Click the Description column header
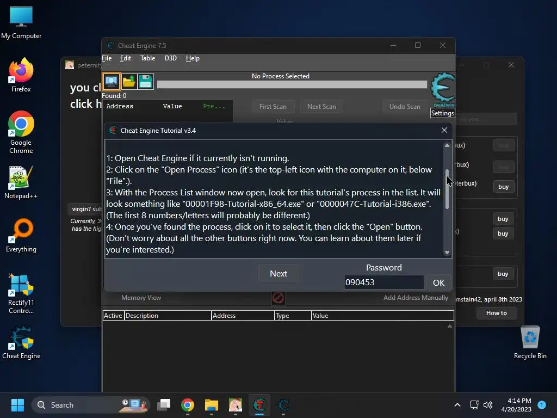 coord(168,316)
